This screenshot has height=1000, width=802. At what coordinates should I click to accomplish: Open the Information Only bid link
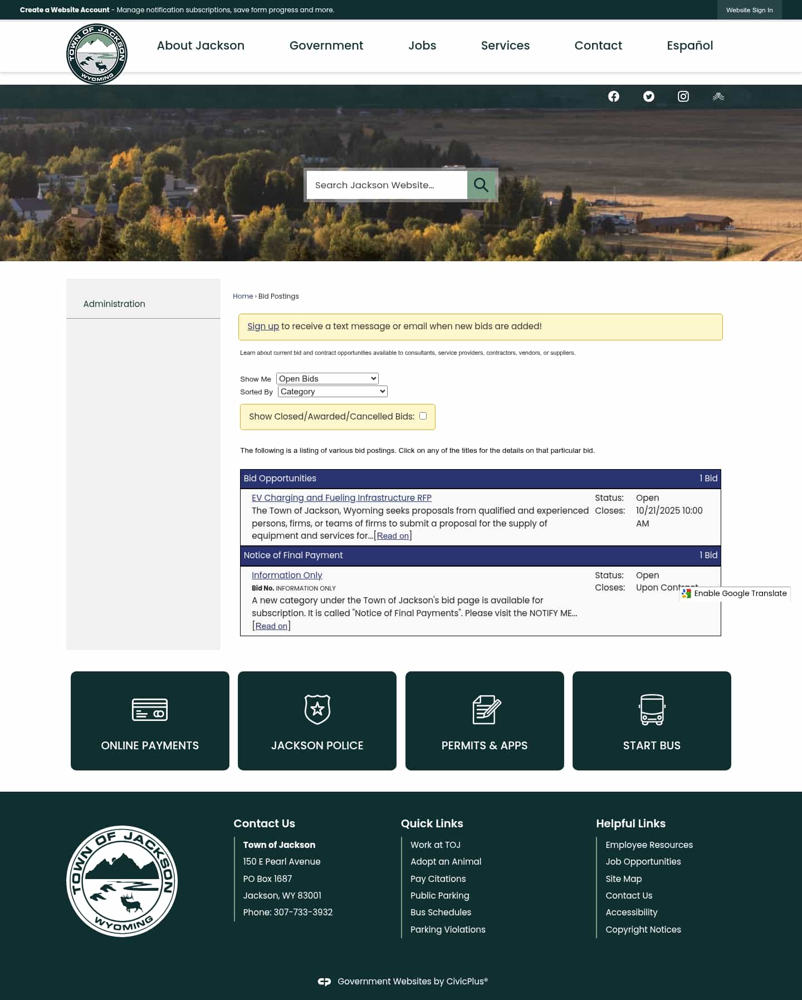pyautogui.click(x=287, y=575)
